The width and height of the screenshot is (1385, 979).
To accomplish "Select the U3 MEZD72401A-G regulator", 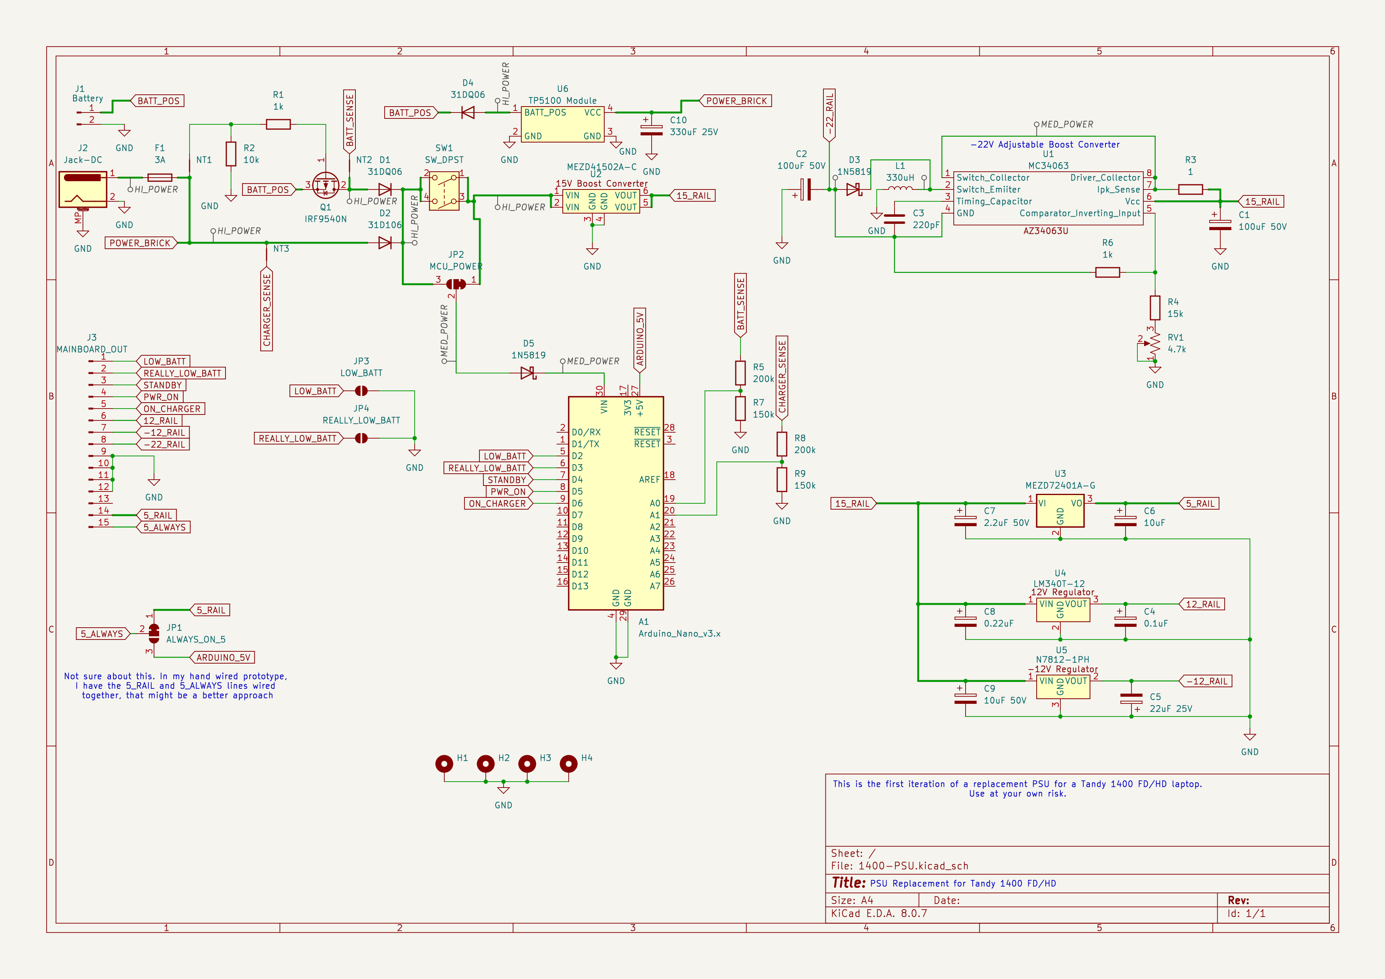I will pyautogui.click(x=1060, y=510).
